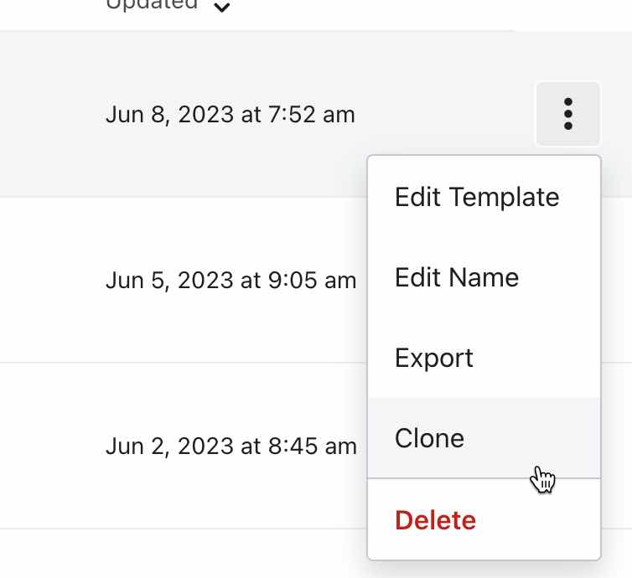Click the empty space right of Export
Image resolution: width=632 pixels, height=578 pixels.
coord(545,358)
